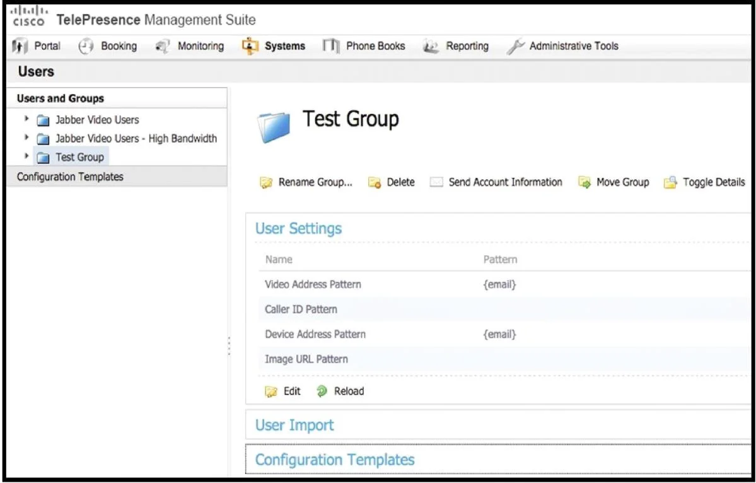Select Jabber Video Users - High Bandwidth group
Image resolution: width=756 pixels, height=483 pixels.
pyautogui.click(x=136, y=139)
